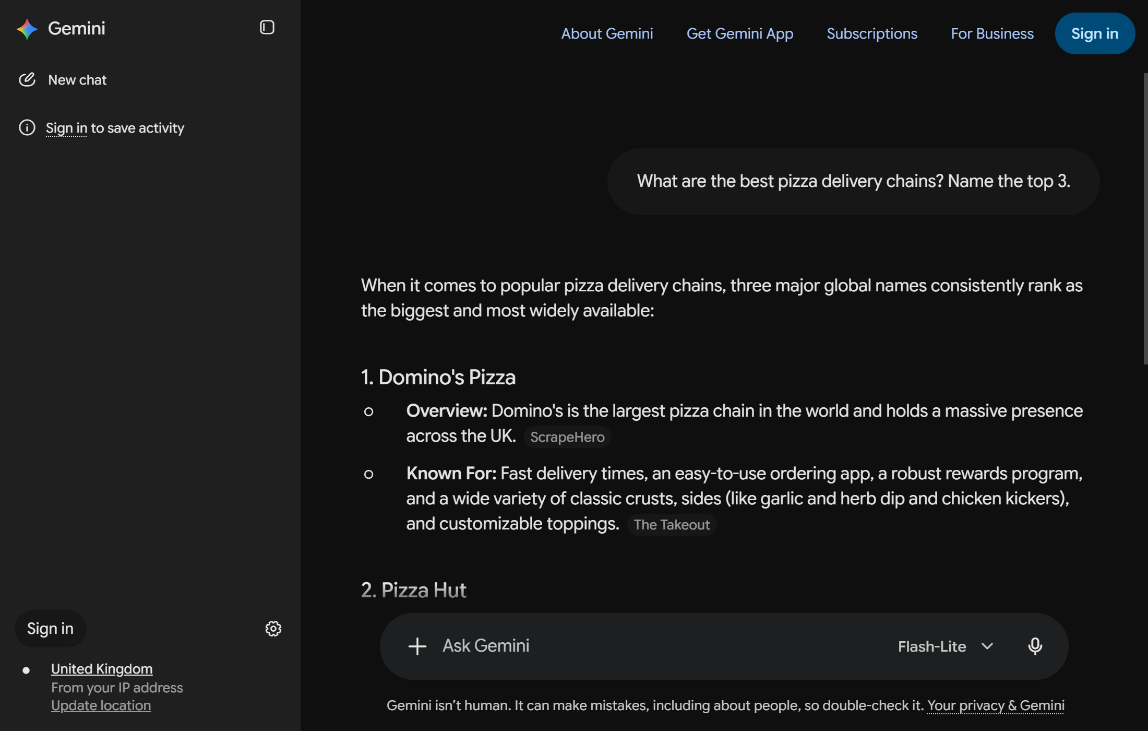Open About Gemini link
The image size is (1148, 731).
click(x=607, y=33)
